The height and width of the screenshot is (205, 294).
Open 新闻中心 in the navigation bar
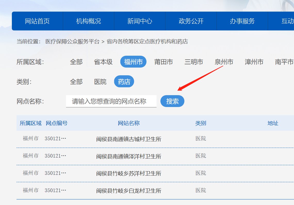click(140, 21)
